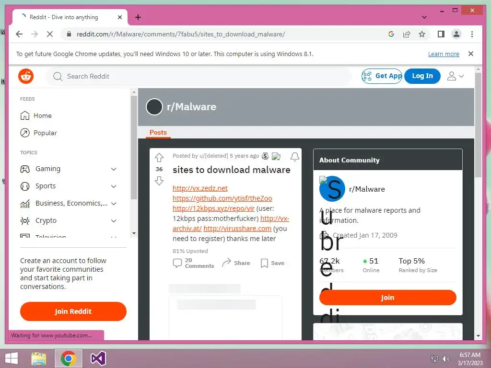Open File Explorer from taskbar
Screen dimensions: 491x368
(38, 358)
